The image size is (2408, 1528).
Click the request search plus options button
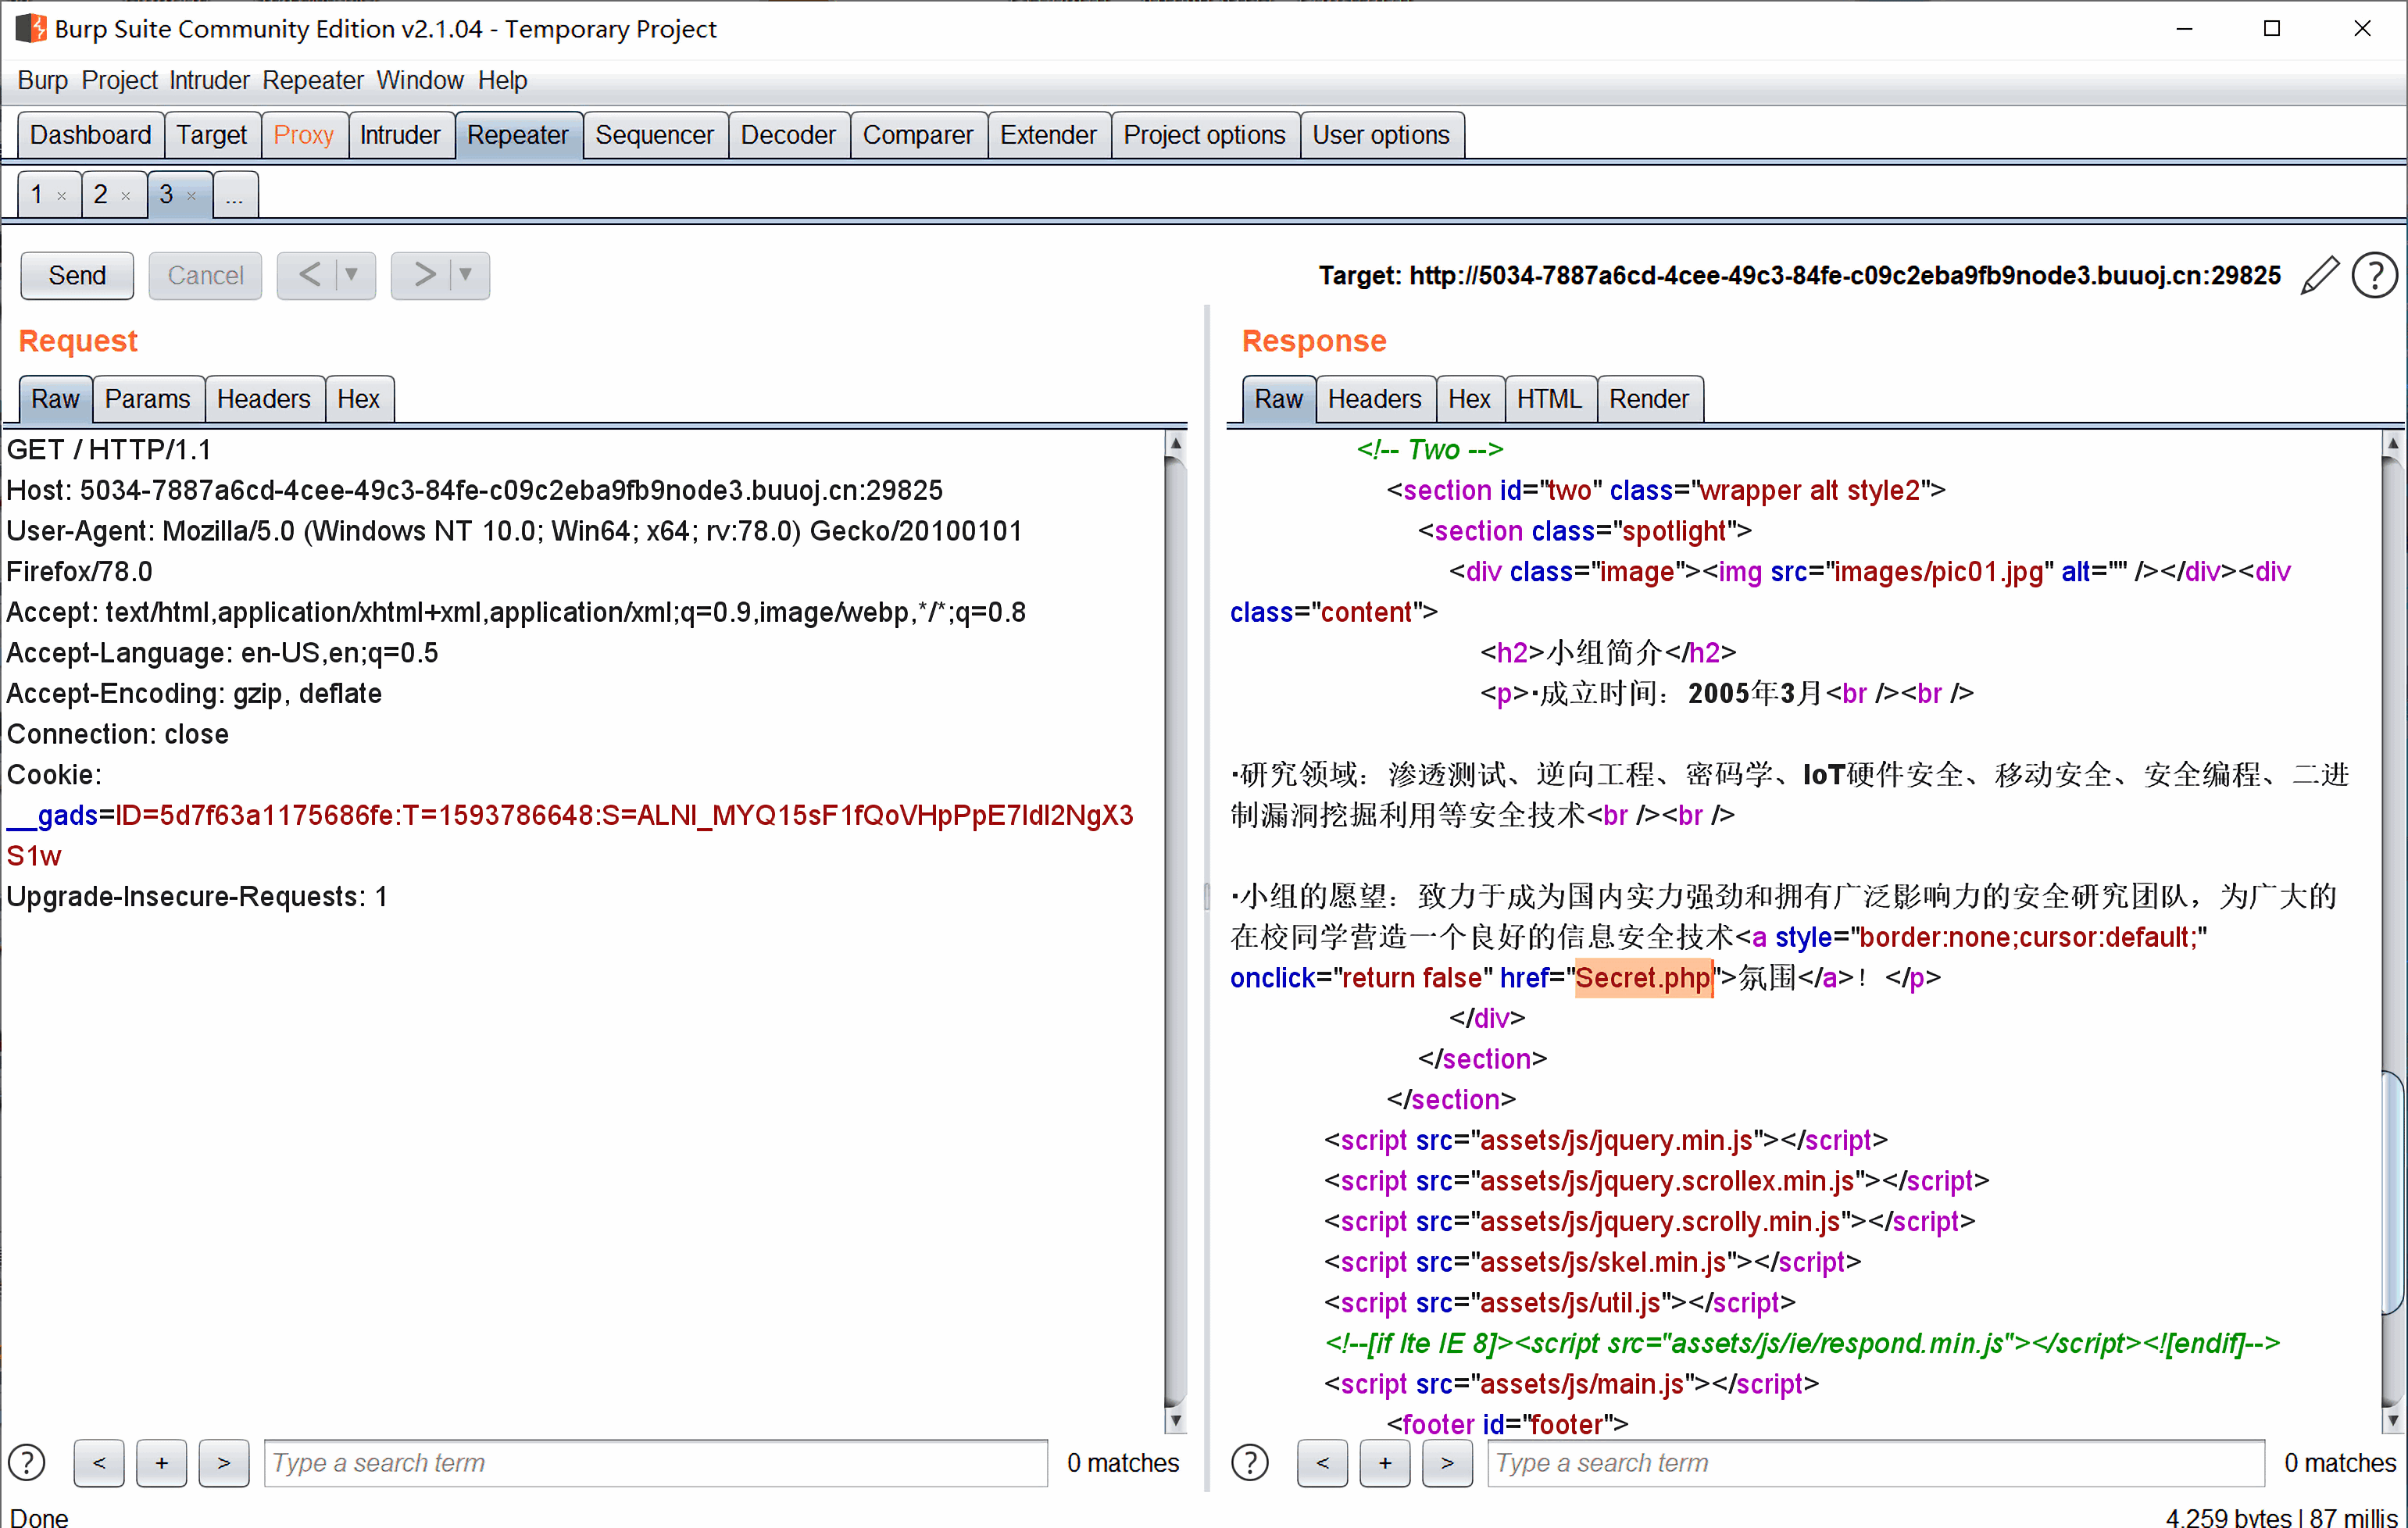click(x=162, y=1463)
